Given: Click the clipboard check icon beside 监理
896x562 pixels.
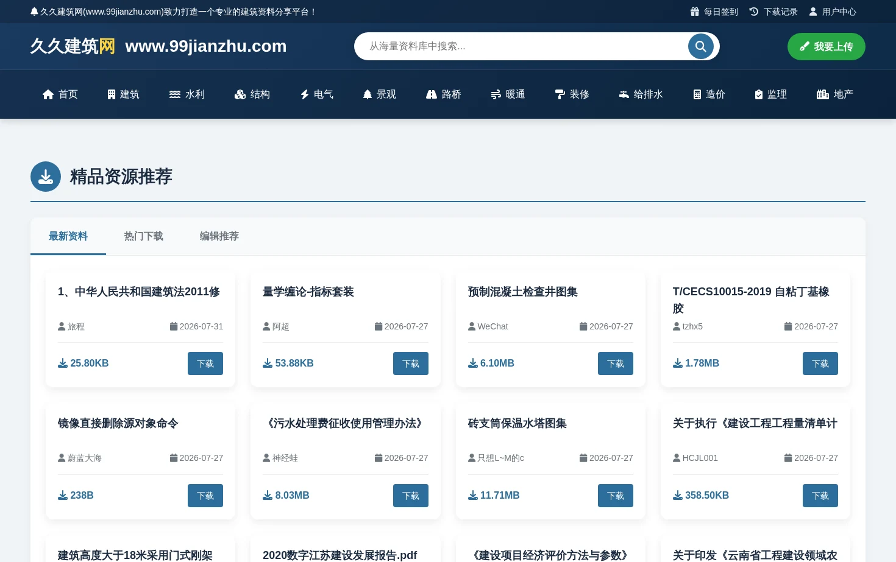Looking at the screenshot, I should point(759,94).
